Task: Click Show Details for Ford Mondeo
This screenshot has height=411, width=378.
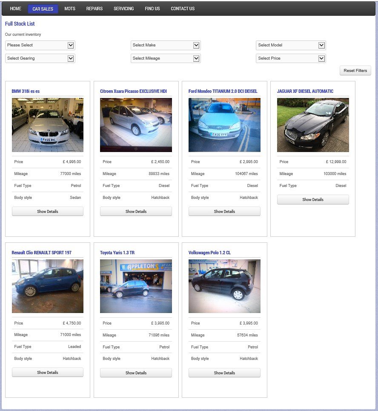Action: coord(224,211)
